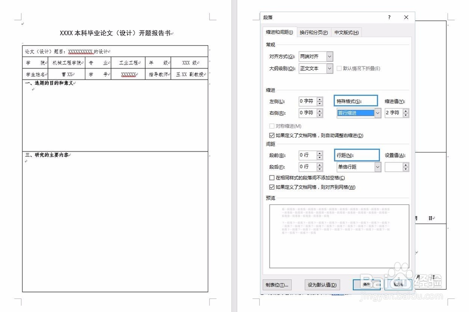
Task: Toggle 对称缩进 checkbox
Action: coord(272,126)
